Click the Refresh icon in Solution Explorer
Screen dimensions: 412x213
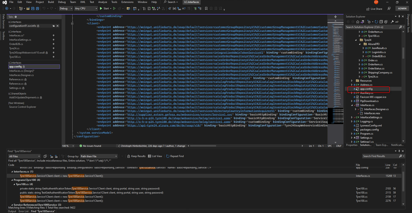click(x=376, y=22)
